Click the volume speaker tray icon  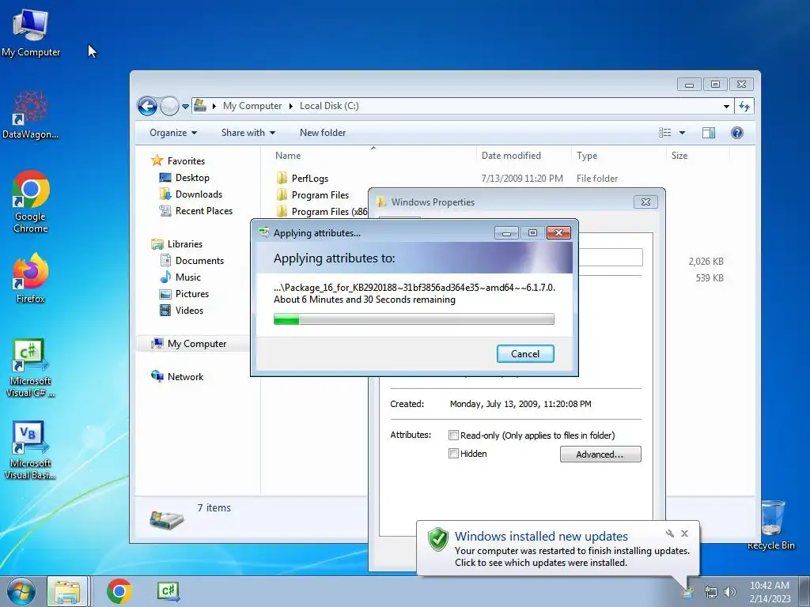[x=729, y=592]
